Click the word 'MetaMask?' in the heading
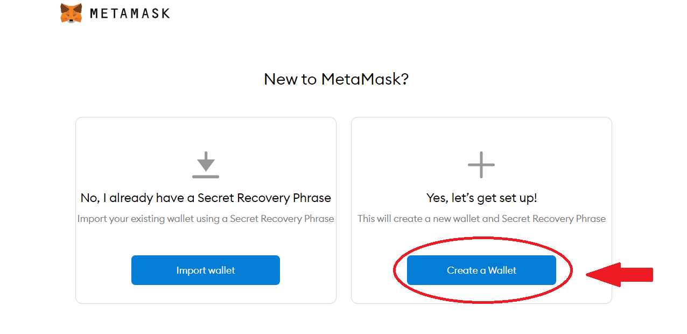Screen dimensions: 687x334 click(365, 79)
